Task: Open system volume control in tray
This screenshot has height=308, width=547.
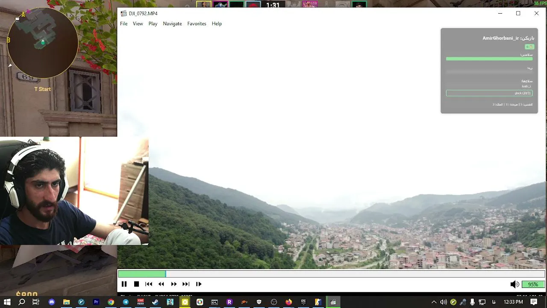Action: coord(444,302)
